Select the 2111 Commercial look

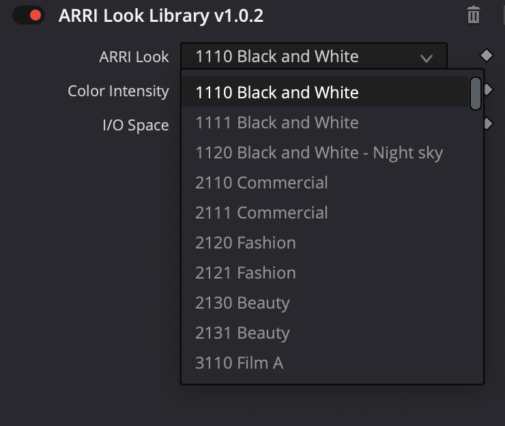pos(325,212)
